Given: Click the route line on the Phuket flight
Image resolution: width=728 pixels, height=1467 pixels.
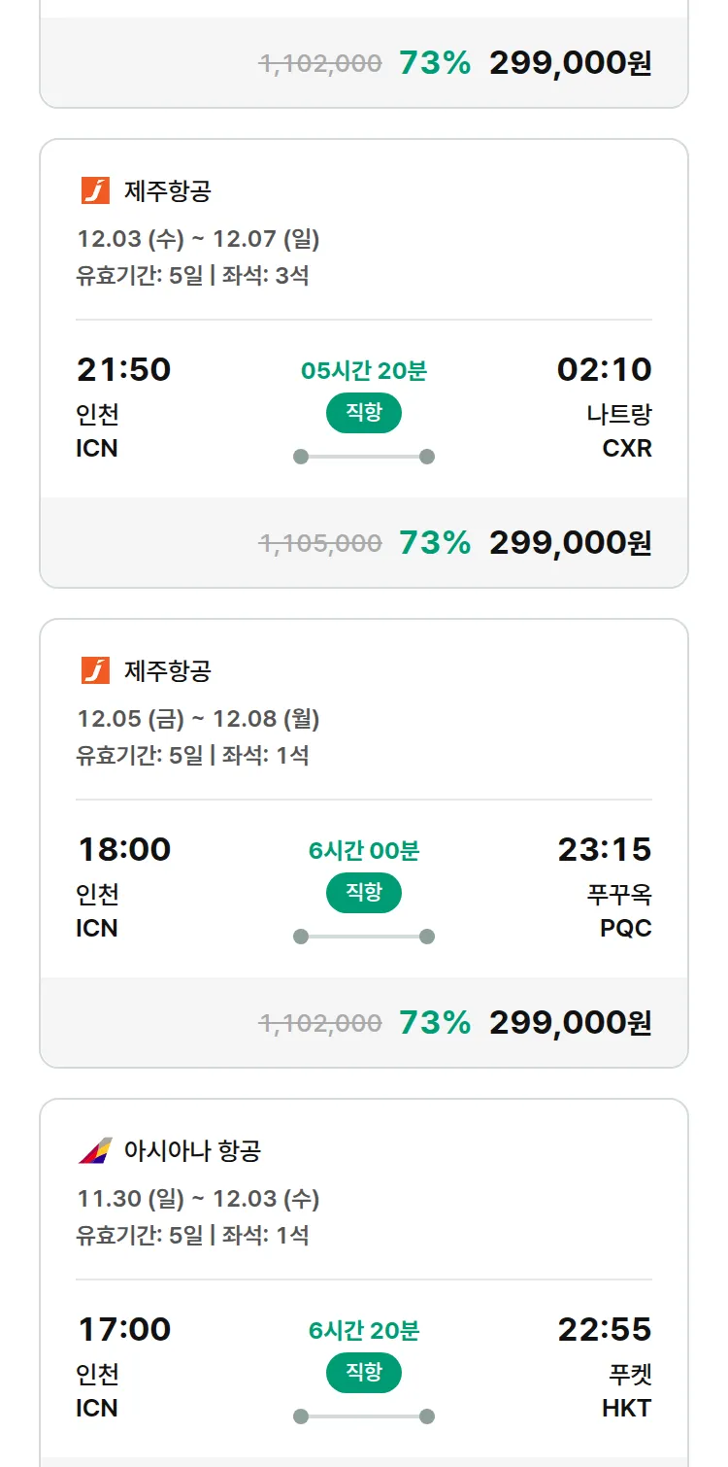Looking at the screenshot, I should (x=363, y=1416).
